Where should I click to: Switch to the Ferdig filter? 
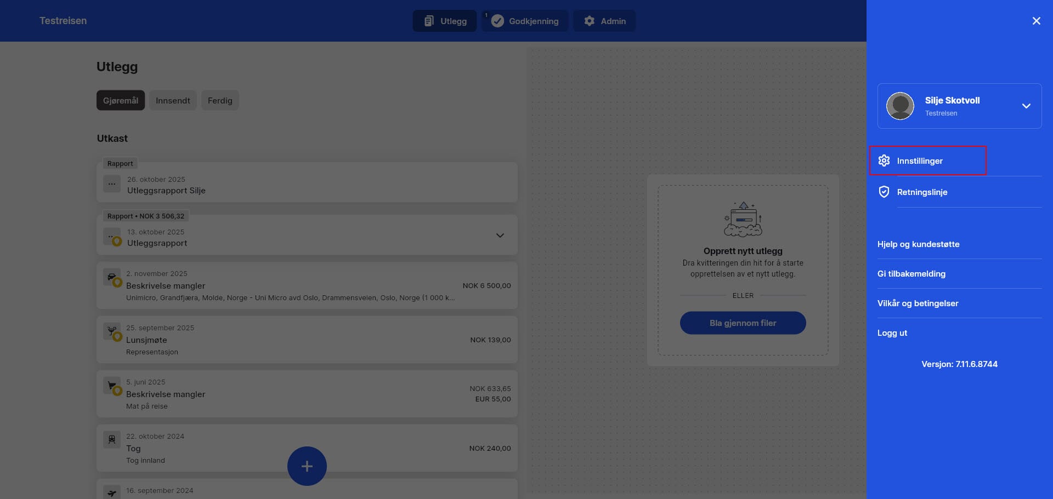(x=220, y=100)
